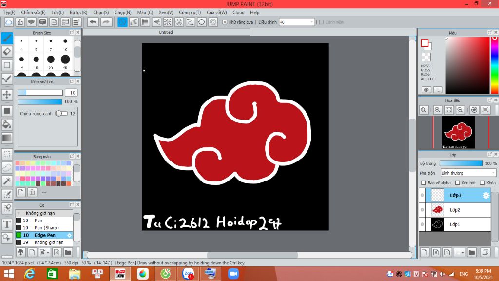Adjust the Chiều rộng cạnh slider
The image size is (499, 281).
click(61, 113)
